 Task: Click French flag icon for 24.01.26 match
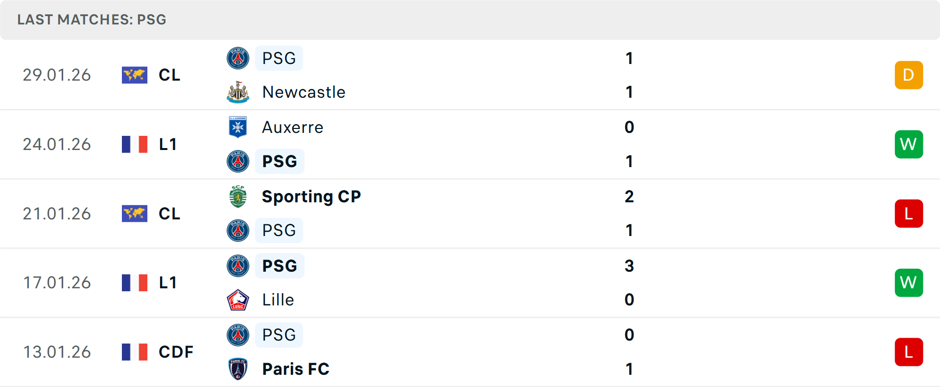click(135, 144)
